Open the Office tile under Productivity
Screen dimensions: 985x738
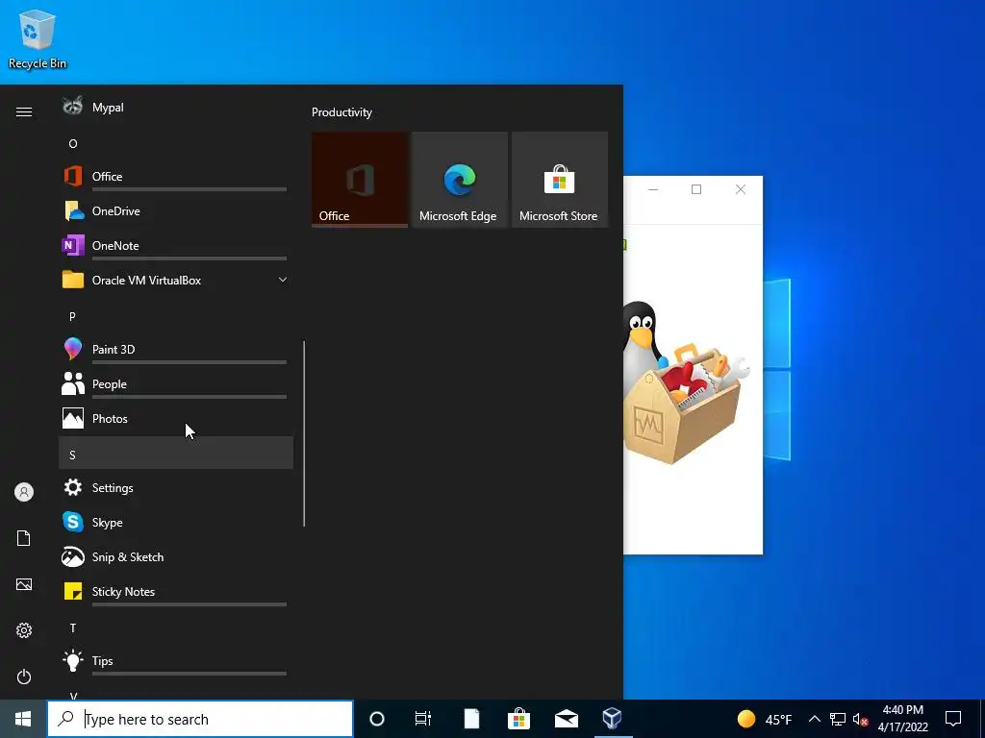tap(360, 180)
